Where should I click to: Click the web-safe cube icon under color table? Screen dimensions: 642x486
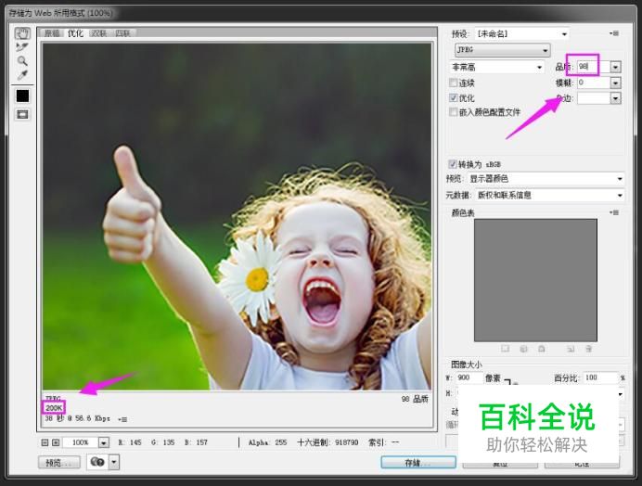523,349
